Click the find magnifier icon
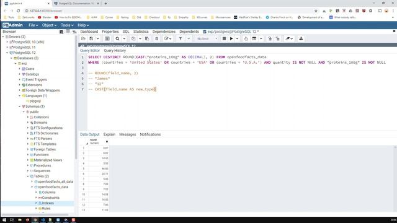397x223 pixels. tap(117, 38)
